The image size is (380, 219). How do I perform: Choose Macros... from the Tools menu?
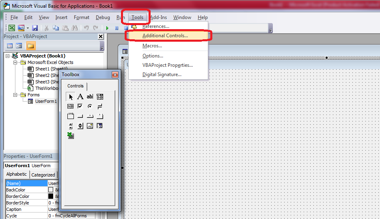168,46
